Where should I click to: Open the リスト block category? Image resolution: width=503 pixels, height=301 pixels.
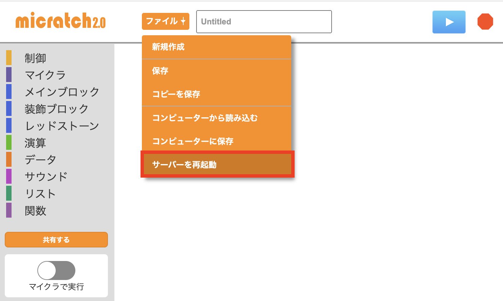click(x=40, y=194)
